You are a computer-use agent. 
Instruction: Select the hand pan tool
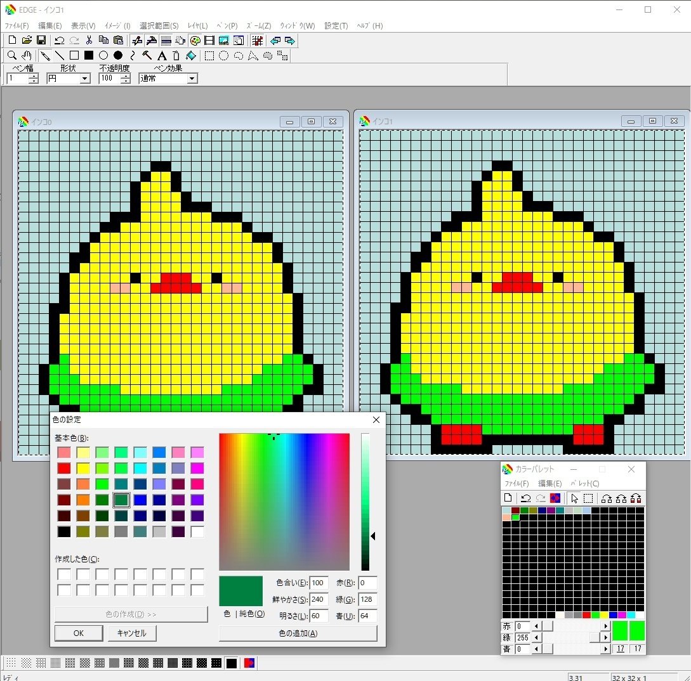pyautogui.click(x=27, y=56)
